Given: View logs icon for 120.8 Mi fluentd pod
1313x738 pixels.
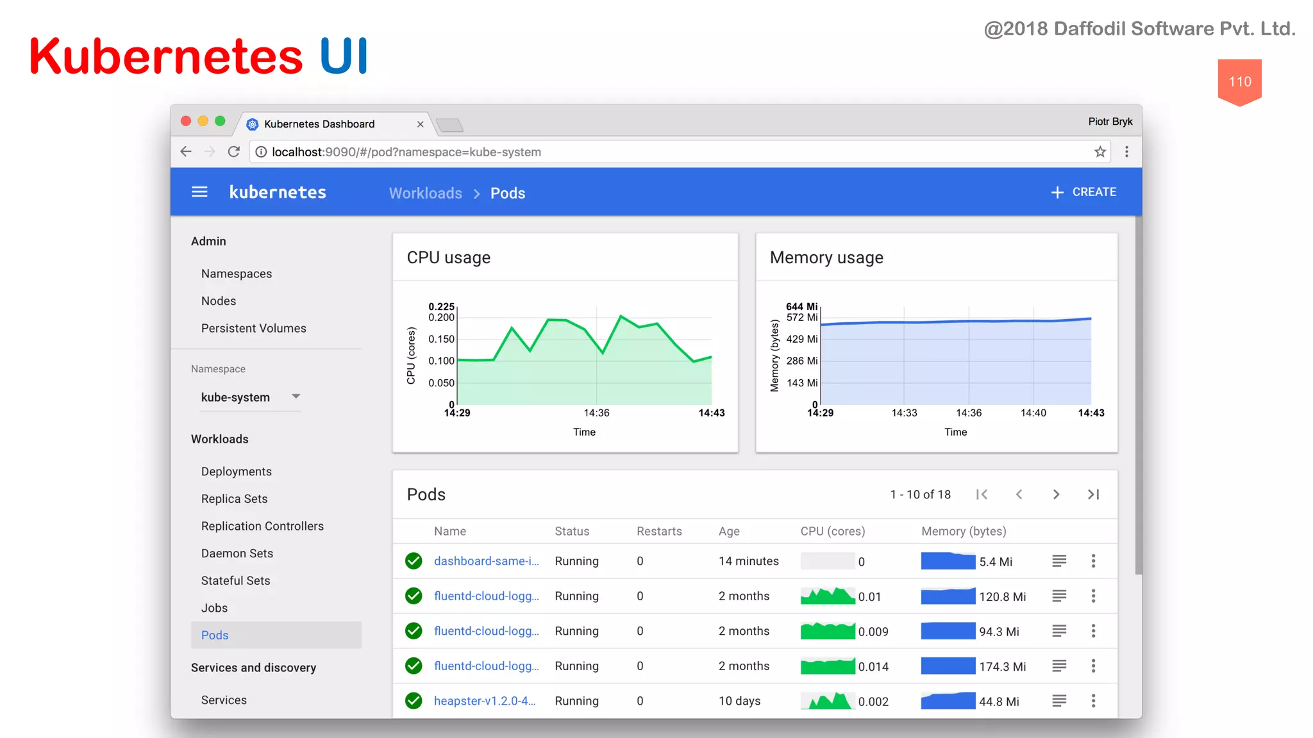Looking at the screenshot, I should point(1059,596).
